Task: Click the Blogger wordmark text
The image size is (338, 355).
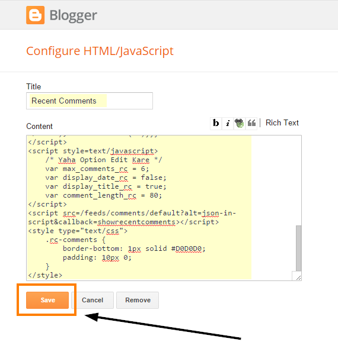Action: coord(74,16)
